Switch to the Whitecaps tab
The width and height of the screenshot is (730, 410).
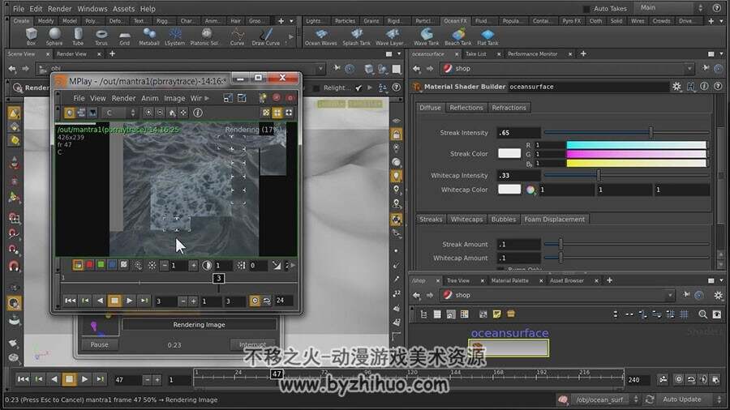coord(466,219)
